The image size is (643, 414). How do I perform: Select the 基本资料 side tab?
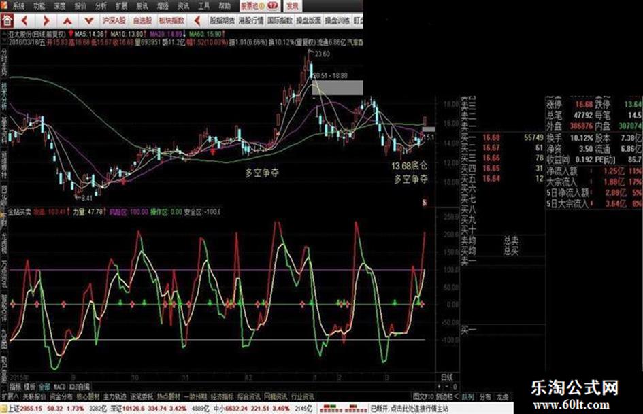(4, 131)
